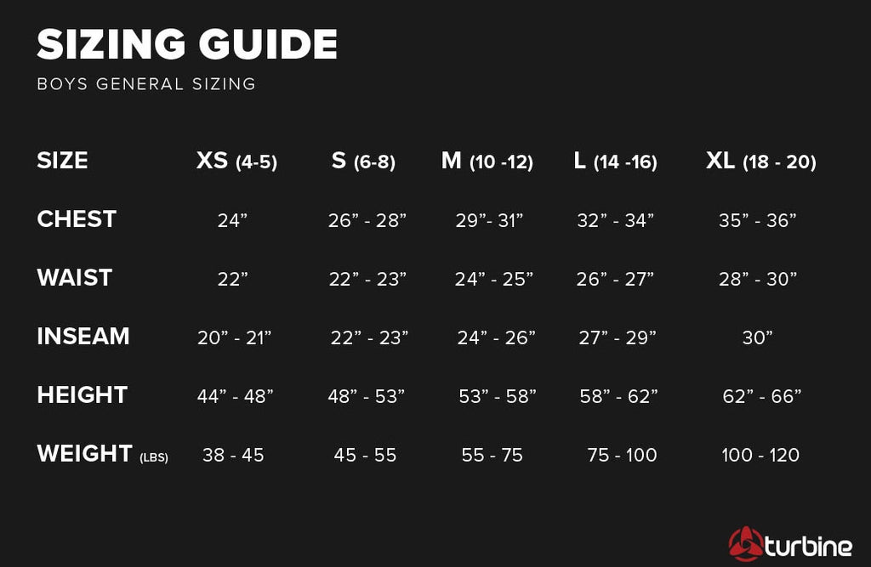This screenshot has width=871, height=567.
Task: Click the CHEST row label
Action: tap(77, 218)
